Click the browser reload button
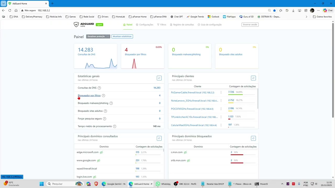 pyautogui.click(x=10, y=10)
